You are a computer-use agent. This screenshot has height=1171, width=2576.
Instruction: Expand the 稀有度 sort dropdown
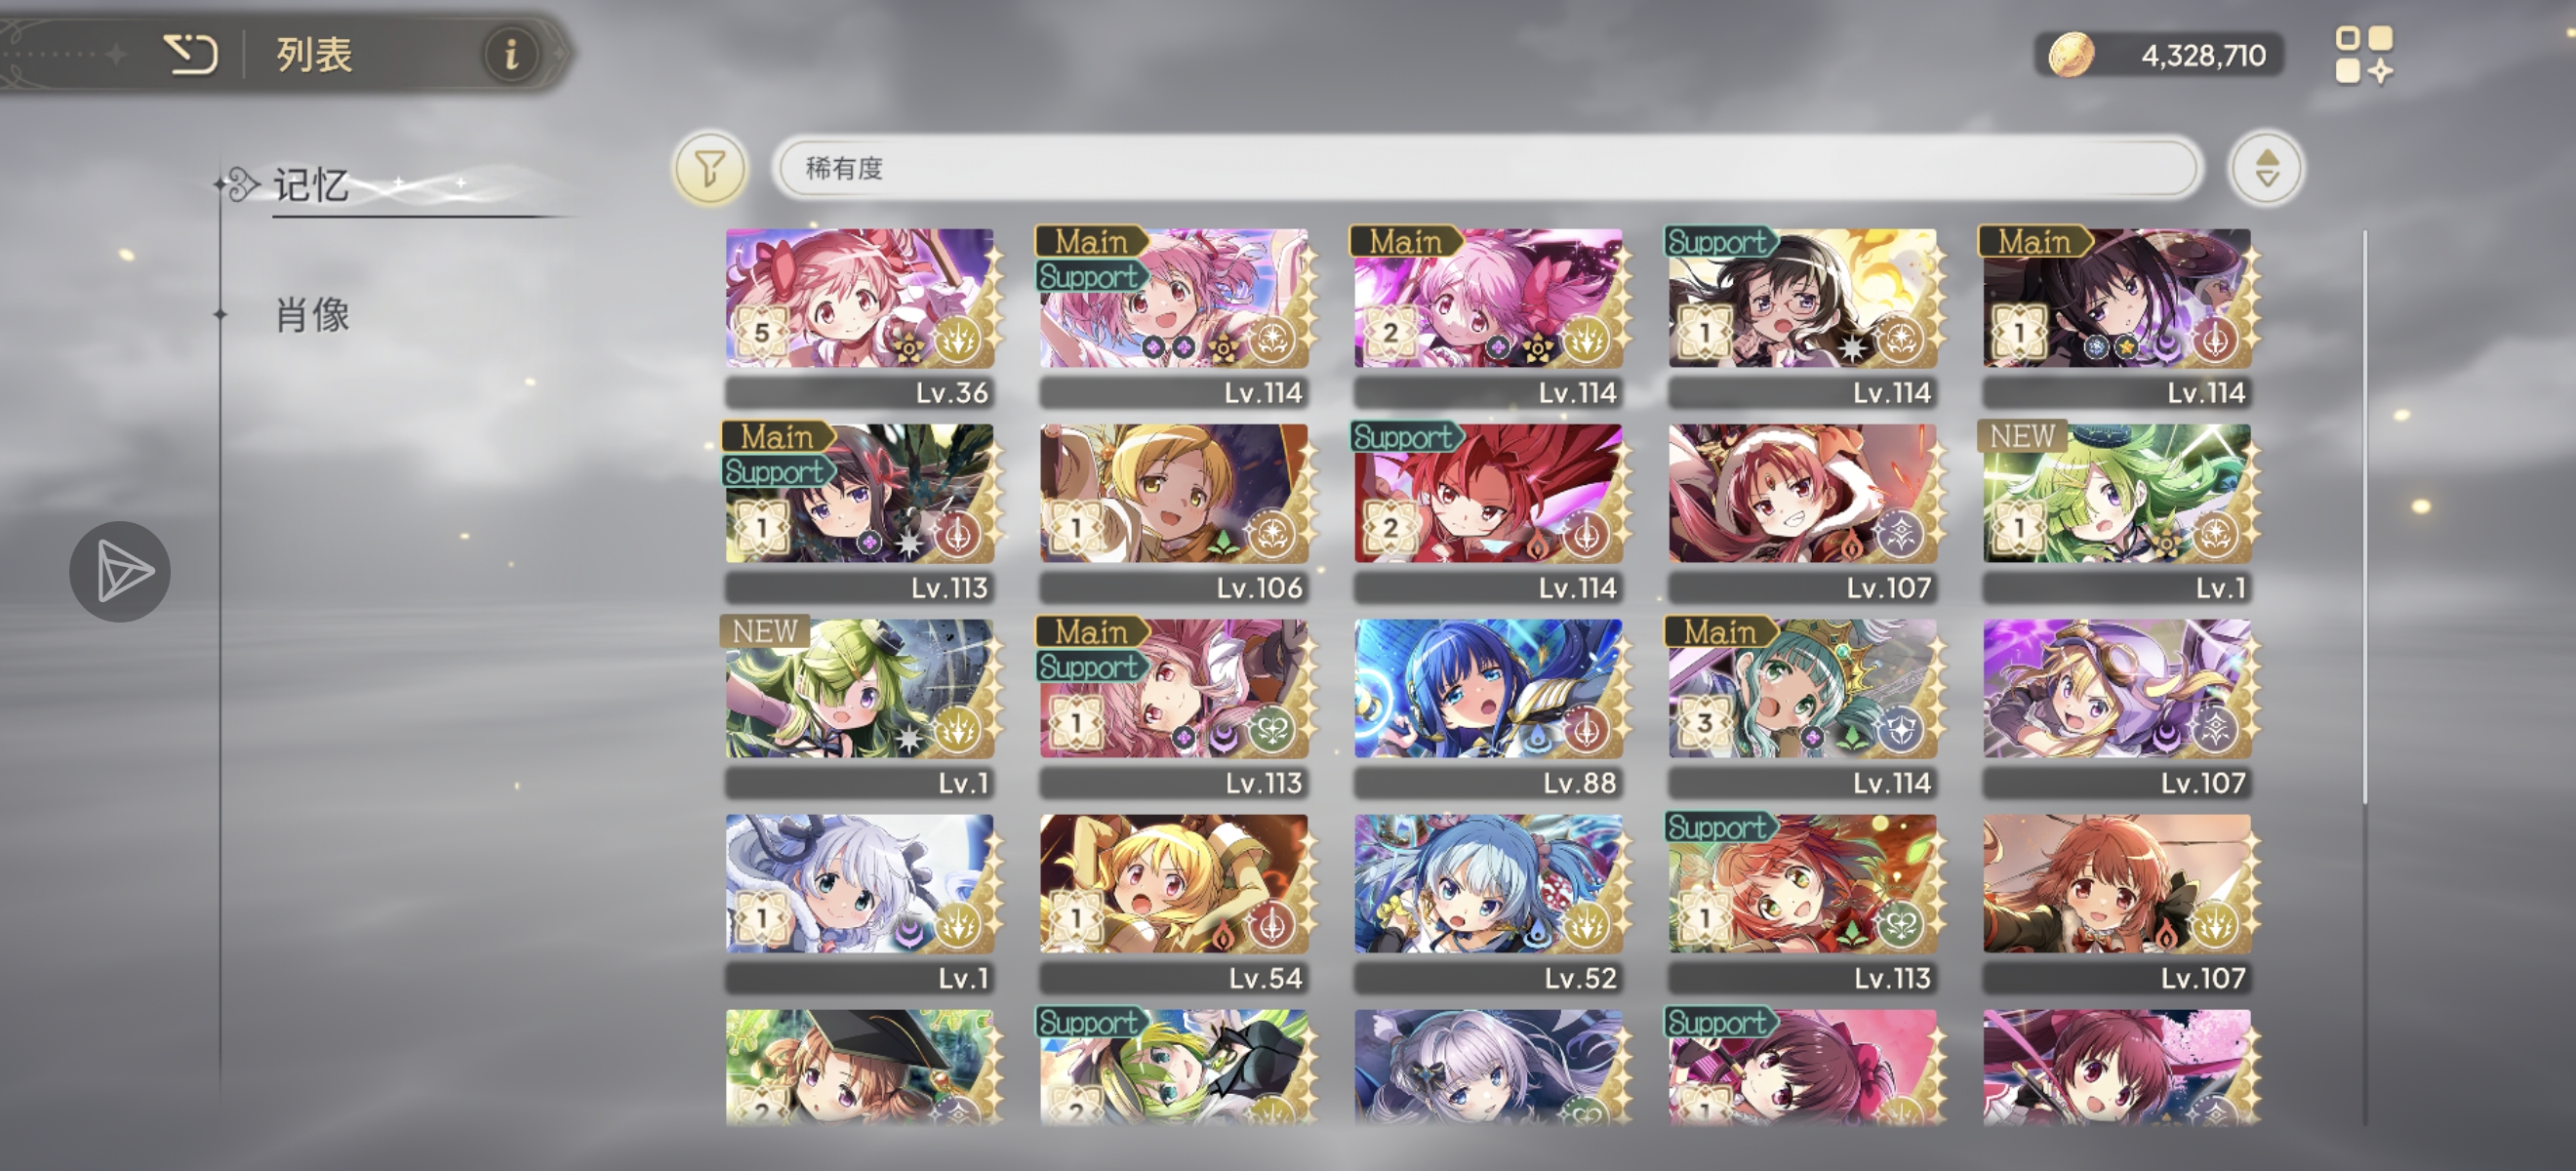point(1486,168)
